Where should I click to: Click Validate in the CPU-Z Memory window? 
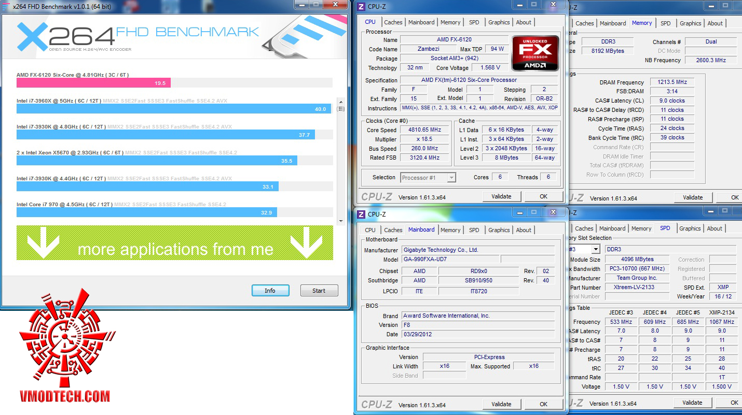click(x=693, y=197)
